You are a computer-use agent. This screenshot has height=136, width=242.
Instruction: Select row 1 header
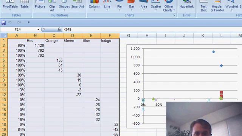pos(4,40)
